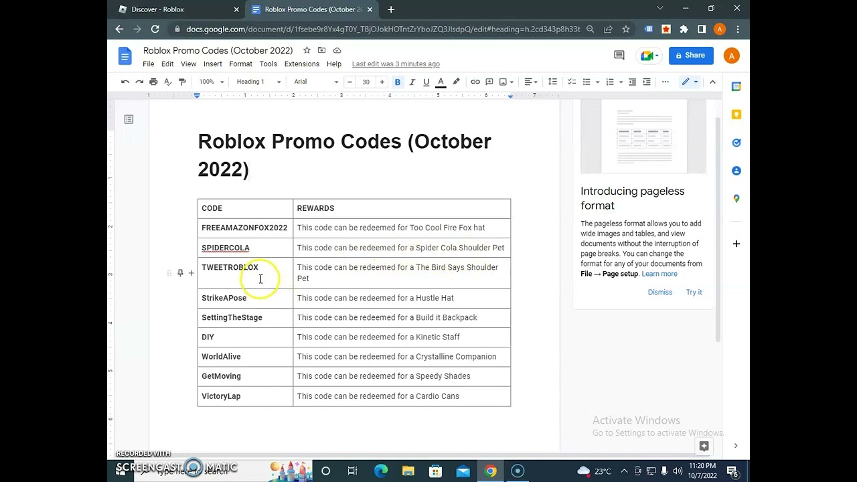This screenshot has width=857, height=482.
Task: Open the Extensions menu
Action: 302,64
